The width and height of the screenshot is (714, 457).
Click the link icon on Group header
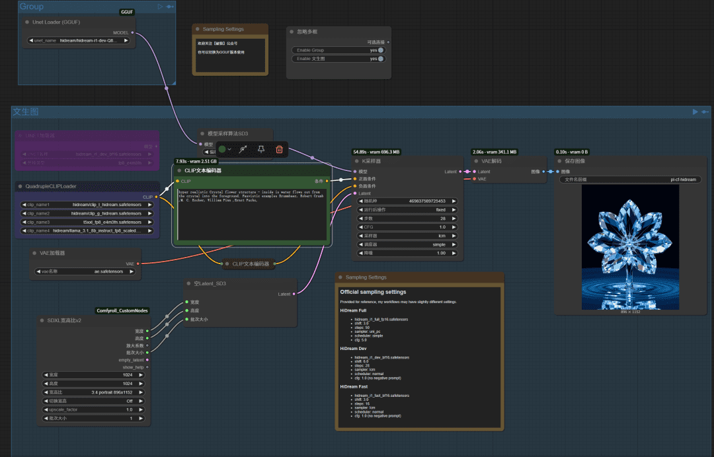click(x=170, y=7)
